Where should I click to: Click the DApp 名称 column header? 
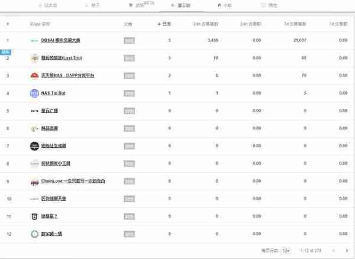(40, 24)
